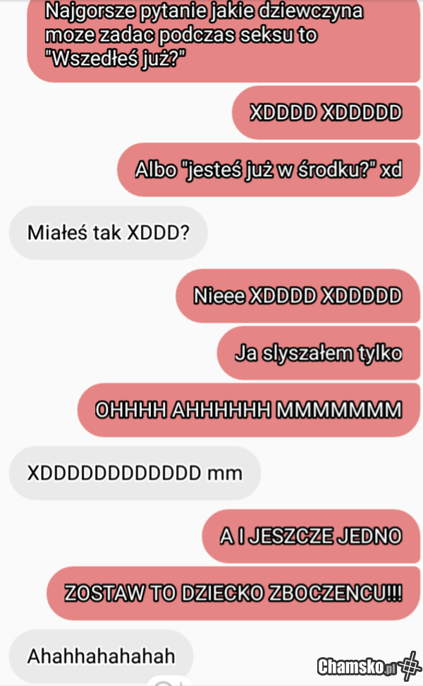Screen dimensions: 423x686
Task: Open the Chamsko.pl watermark text link
Action: click(x=357, y=666)
